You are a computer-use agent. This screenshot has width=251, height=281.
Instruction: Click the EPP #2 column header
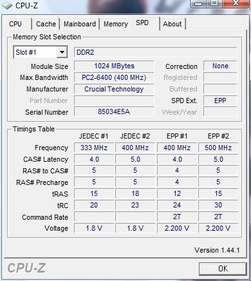pyautogui.click(x=218, y=136)
